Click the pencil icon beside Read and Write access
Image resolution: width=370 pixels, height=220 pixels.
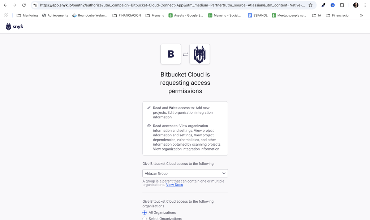[x=149, y=108]
